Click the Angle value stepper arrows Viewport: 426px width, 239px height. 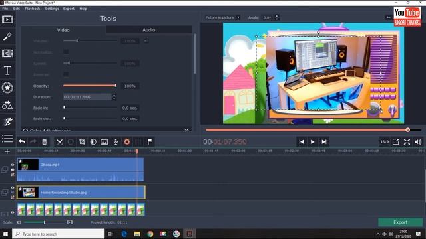coord(277,17)
